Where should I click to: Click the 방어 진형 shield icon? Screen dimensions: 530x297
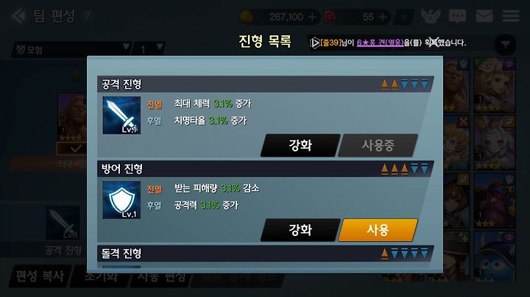121,200
